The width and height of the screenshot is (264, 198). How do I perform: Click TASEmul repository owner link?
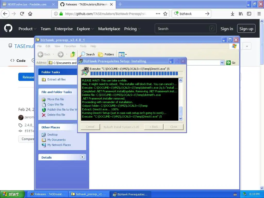pos(24,46)
